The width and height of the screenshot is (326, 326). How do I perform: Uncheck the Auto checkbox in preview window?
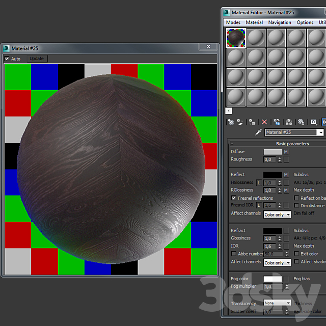click(7, 59)
